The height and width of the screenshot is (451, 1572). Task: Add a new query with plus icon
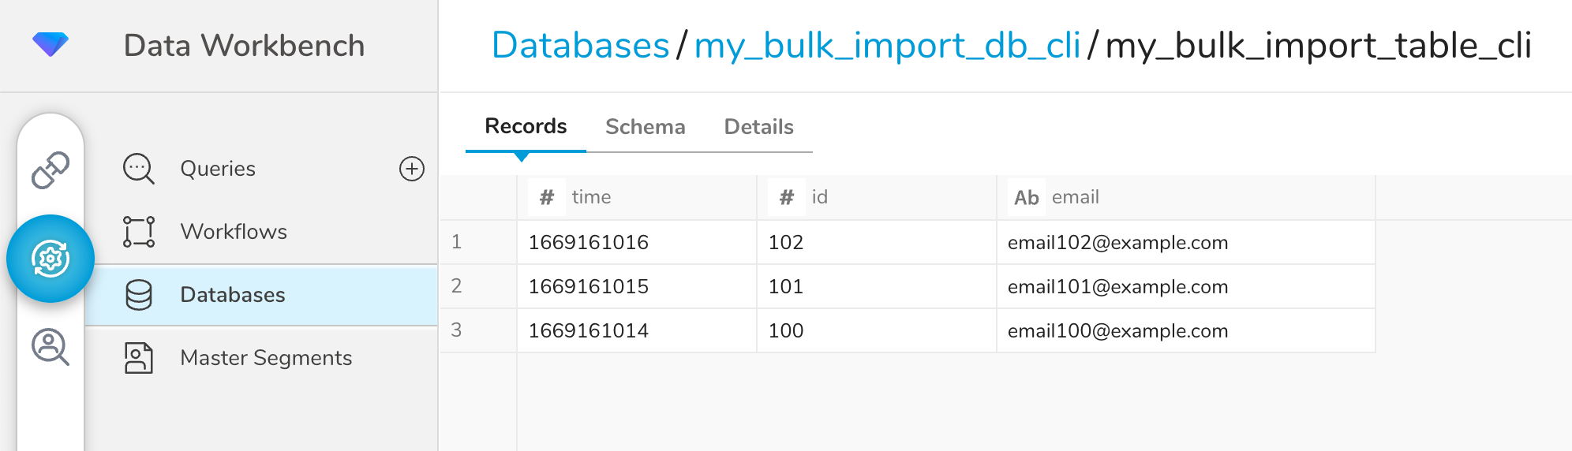[411, 169]
